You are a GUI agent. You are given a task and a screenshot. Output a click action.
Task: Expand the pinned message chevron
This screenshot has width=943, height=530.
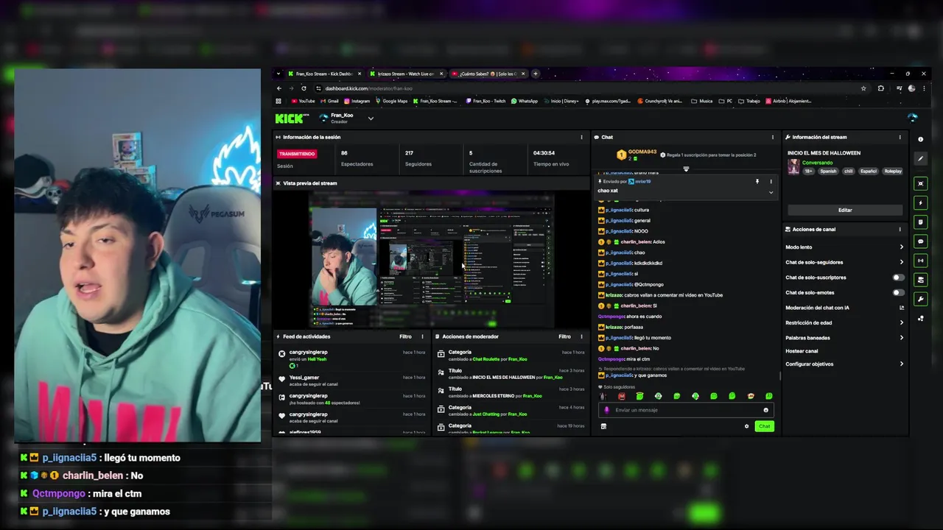point(771,192)
